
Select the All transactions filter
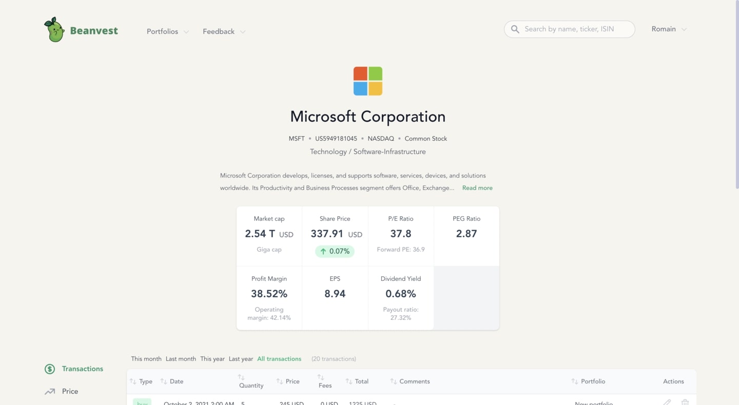coord(279,359)
